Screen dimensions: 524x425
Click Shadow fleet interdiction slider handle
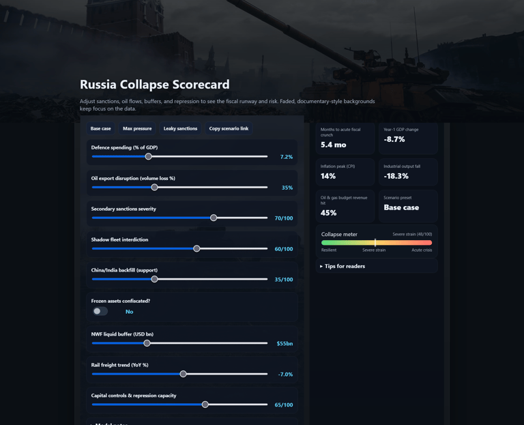196,248
